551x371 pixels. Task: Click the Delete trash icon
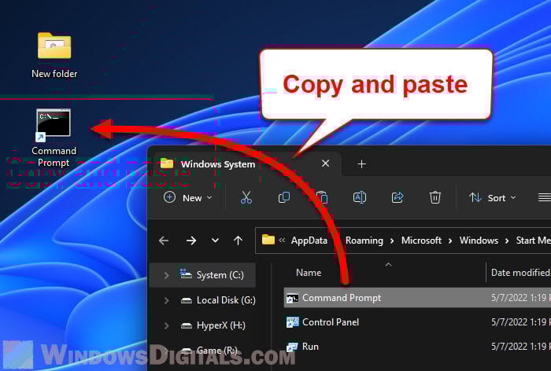(435, 197)
